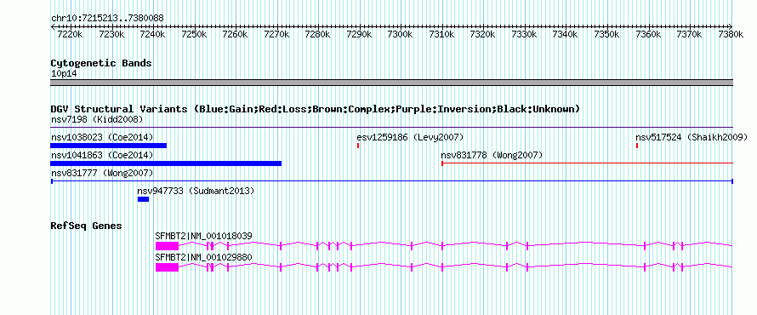Viewport: 757px width, 315px height.
Task: Click the nsv517524 (Shaikh2009) label
Action: coord(692,137)
